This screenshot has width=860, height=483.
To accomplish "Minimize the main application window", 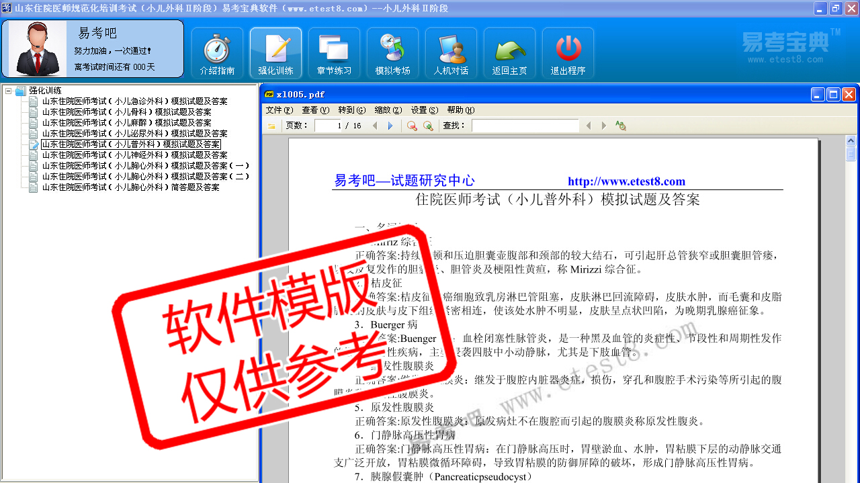I will coord(821,8).
